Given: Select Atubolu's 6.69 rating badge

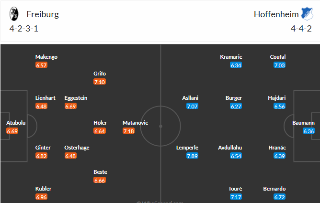Looking at the screenshot, I should click(12, 131).
